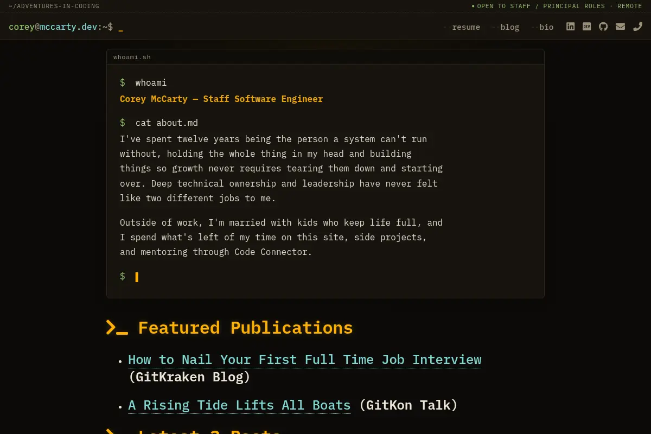Click the (GitKon Talk) label

(408, 405)
